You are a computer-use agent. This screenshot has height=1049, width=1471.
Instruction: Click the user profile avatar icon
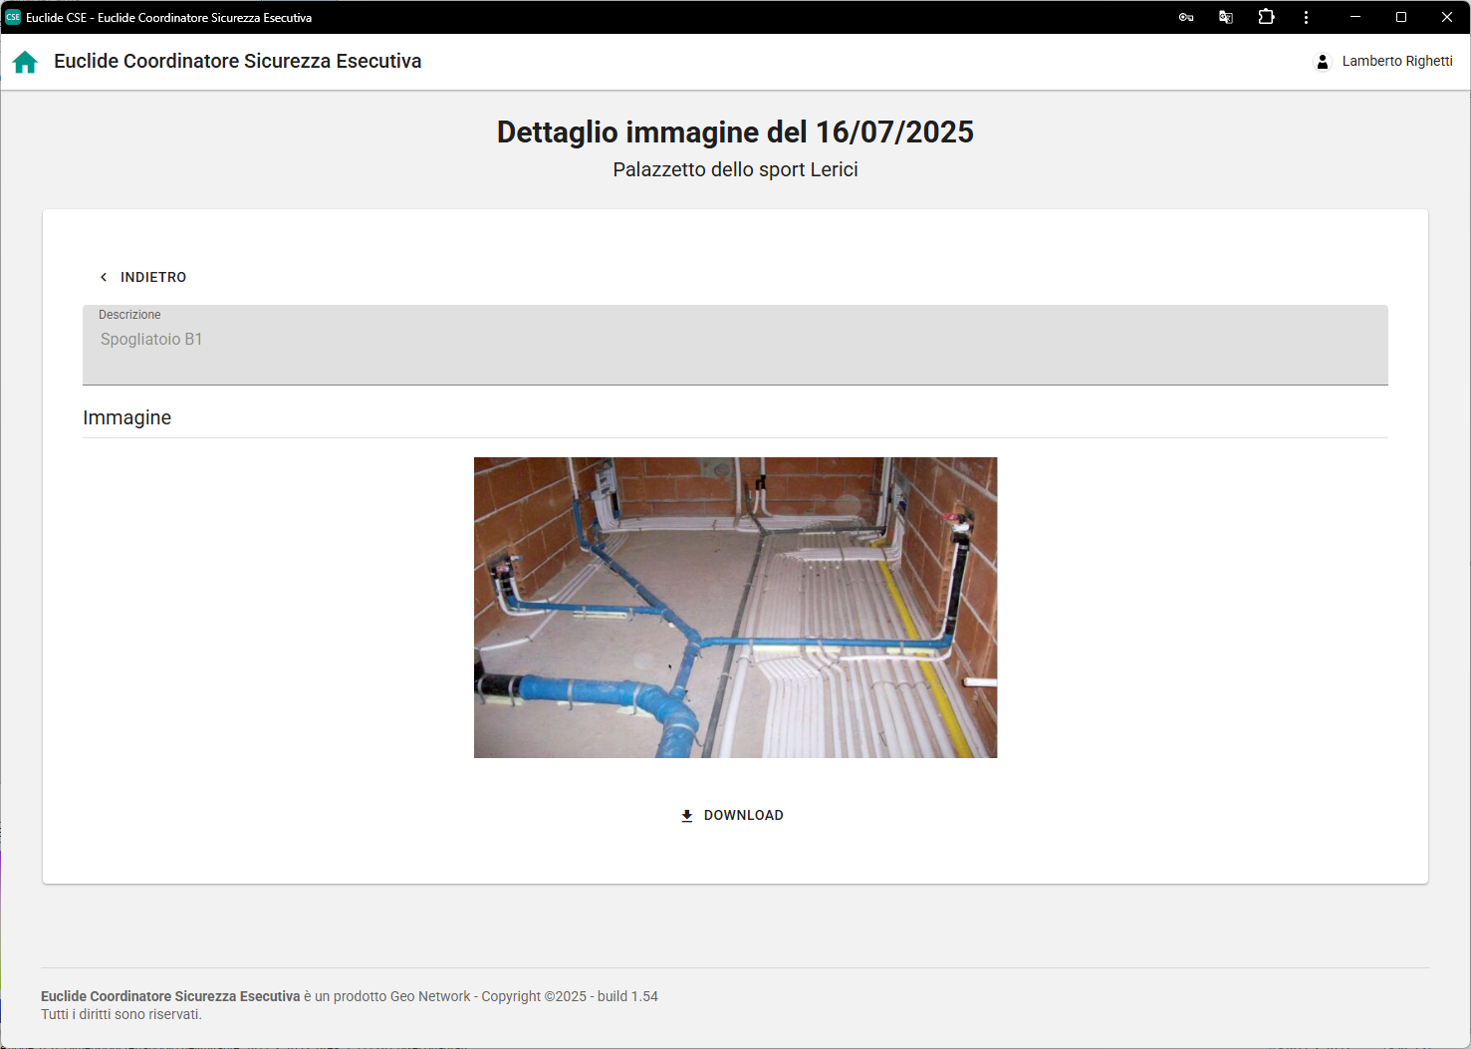(x=1322, y=62)
